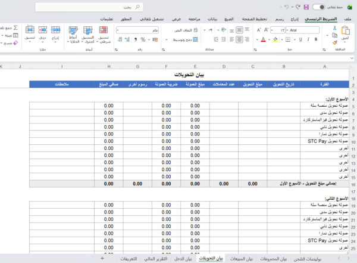Click the Insert cells (إدراج) icon

(x=55, y=30)
